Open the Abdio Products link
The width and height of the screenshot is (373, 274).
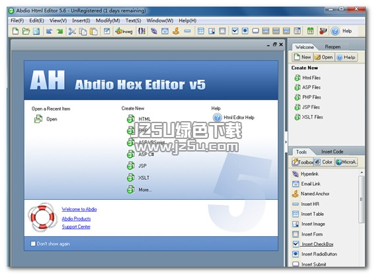(x=76, y=218)
